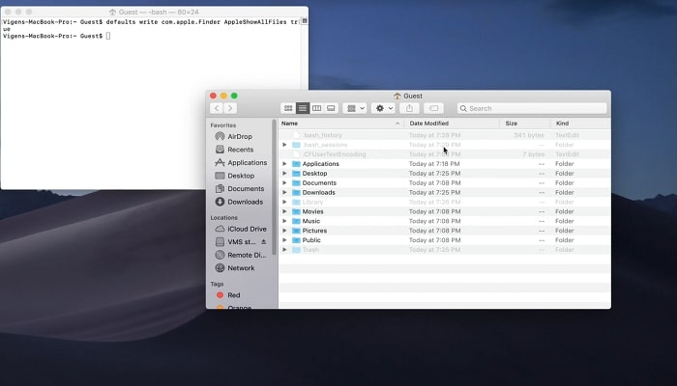Click the Edit Tags toolbar icon

pyautogui.click(x=434, y=108)
